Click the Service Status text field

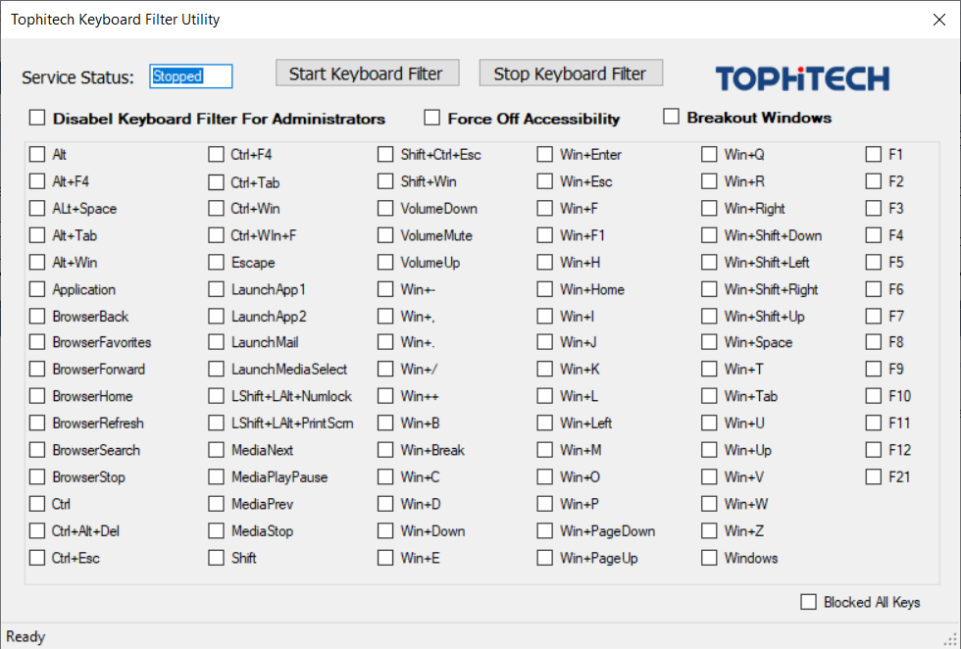(x=190, y=76)
